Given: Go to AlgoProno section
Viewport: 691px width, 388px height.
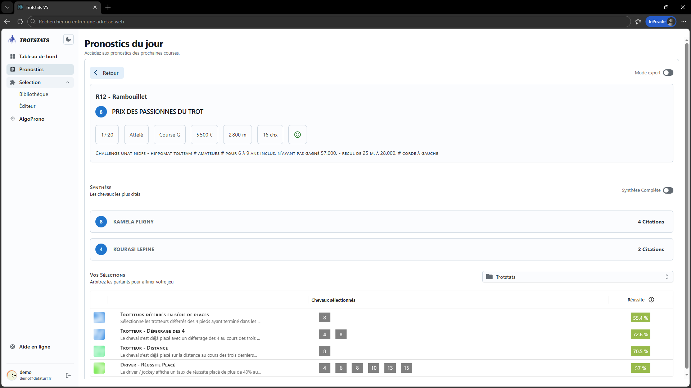Looking at the screenshot, I should tap(32, 119).
